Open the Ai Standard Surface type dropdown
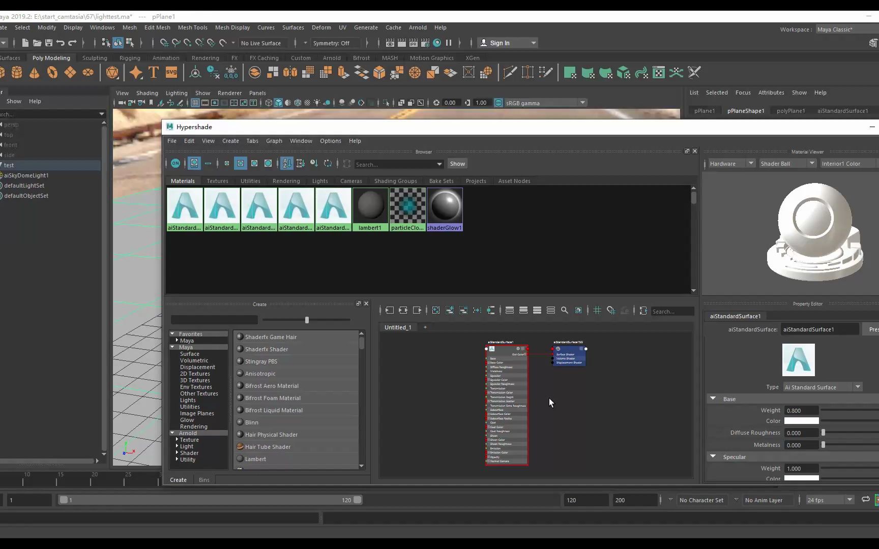Viewport: 879px width, 549px height. pos(823,387)
